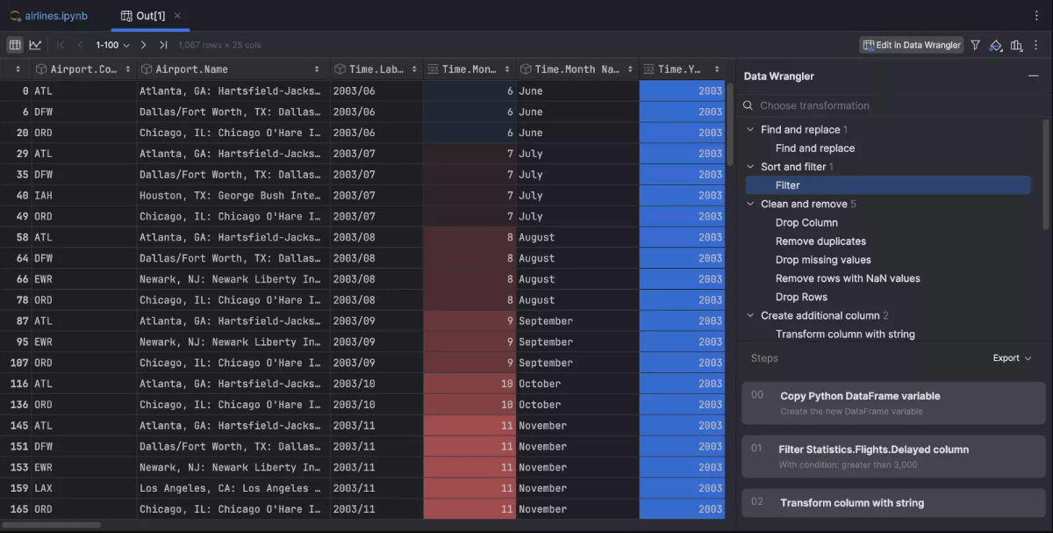
Task: Open table toolbar more options menu
Action: [x=1036, y=45]
